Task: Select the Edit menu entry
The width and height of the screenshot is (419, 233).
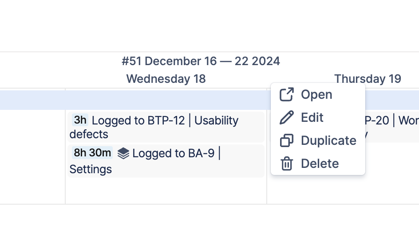Action: [312, 117]
